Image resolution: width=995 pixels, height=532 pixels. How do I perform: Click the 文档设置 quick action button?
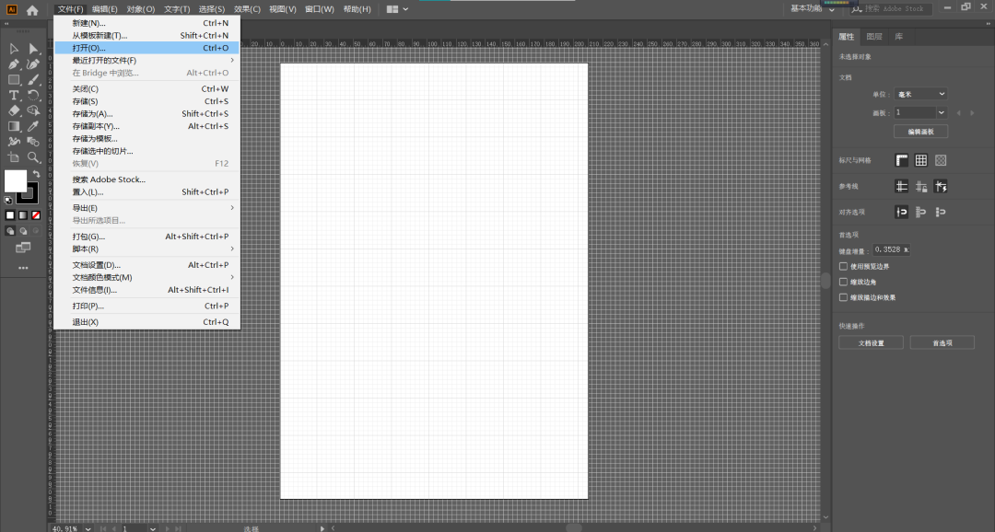point(872,343)
